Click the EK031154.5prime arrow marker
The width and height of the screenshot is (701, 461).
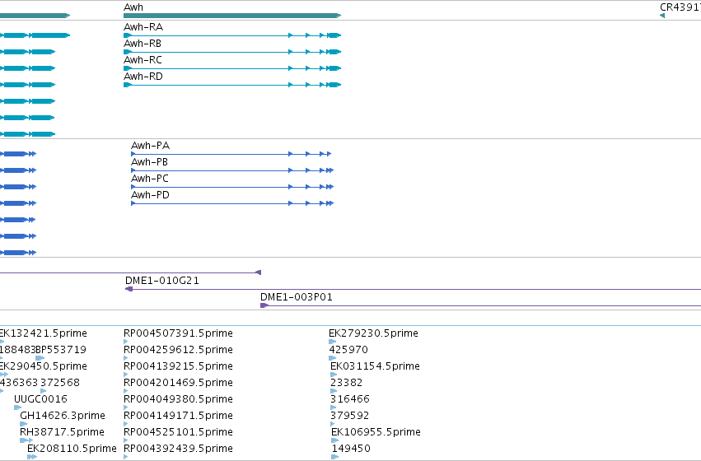point(334,375)
